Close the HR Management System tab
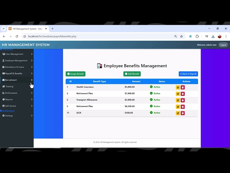 [46, 29]
